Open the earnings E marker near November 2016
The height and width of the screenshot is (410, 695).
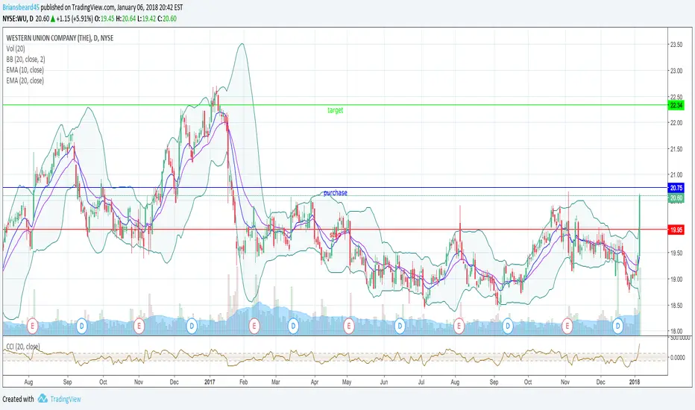[139, 327]
